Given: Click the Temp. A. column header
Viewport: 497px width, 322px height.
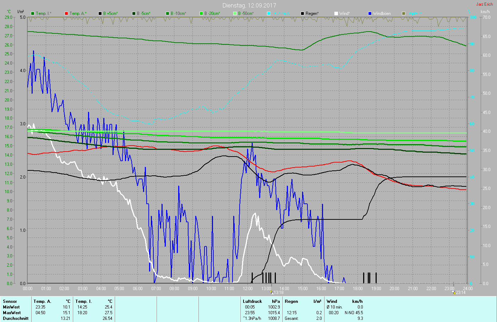Looking at the screenshot, I should [42, 301].
